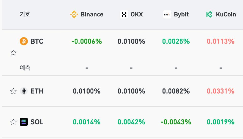Click the Ethereum coin icon
Image resolution: width=243 pixels, height=139 pixels.
click(24, 91)
